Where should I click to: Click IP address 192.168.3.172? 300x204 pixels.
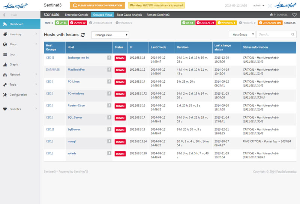point(138,94)
